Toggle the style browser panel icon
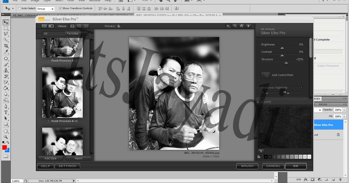Image resolution: width=349 pixels, height=183 pixels. pos(44,26)
